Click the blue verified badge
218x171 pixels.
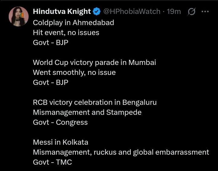pos(97,12)
